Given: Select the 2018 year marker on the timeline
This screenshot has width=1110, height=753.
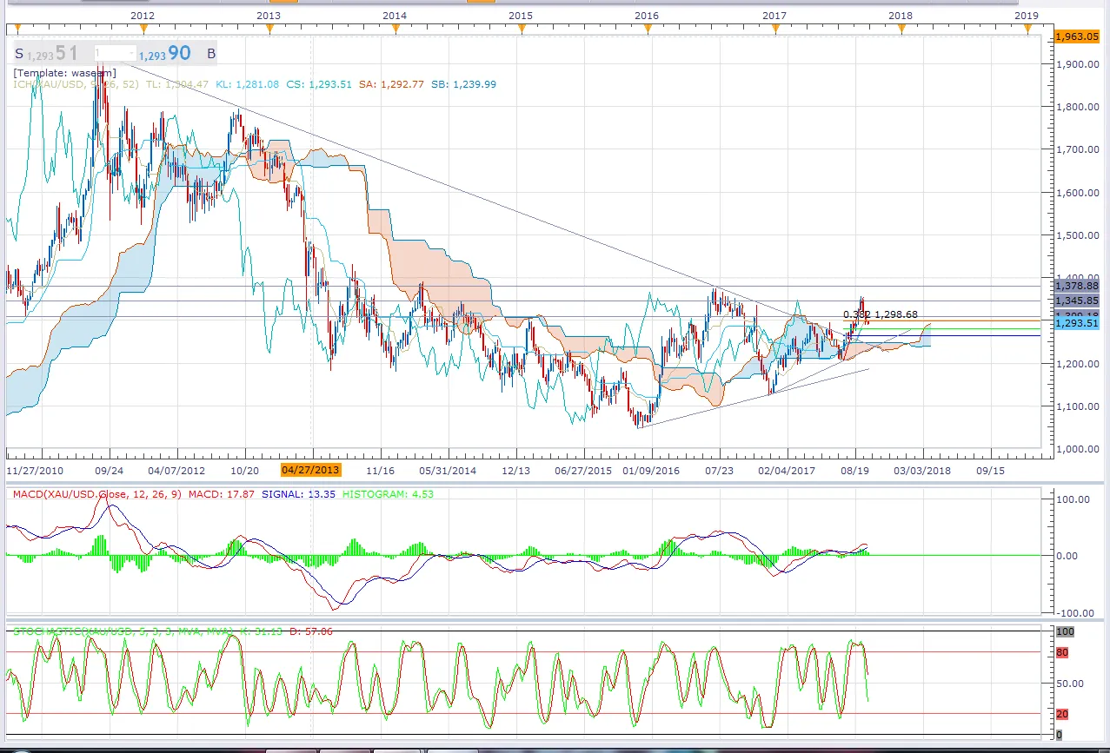Looking at the screenshot, I should [x=901, y=16].
